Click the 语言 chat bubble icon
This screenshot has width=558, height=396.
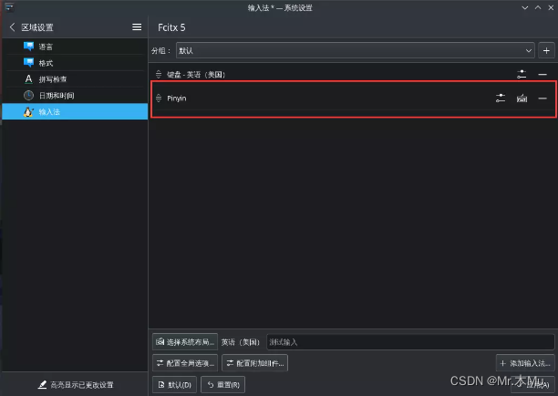tap(28, 47)
